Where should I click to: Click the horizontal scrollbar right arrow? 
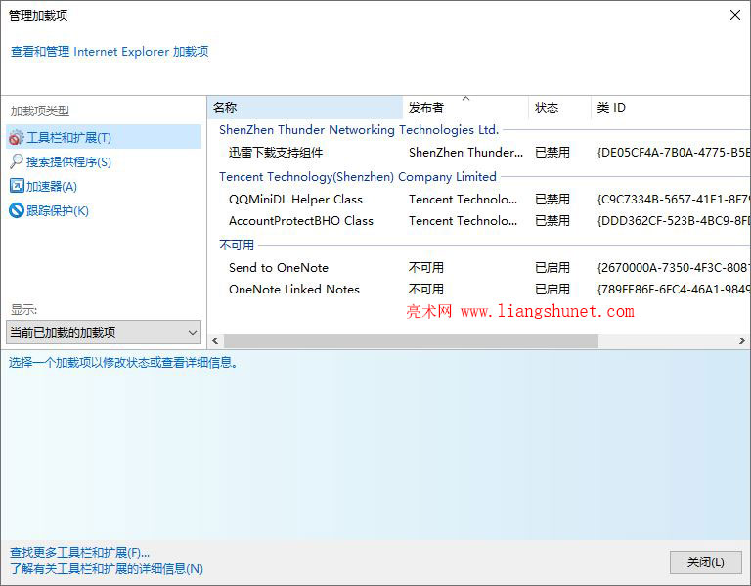click(742, 341)
